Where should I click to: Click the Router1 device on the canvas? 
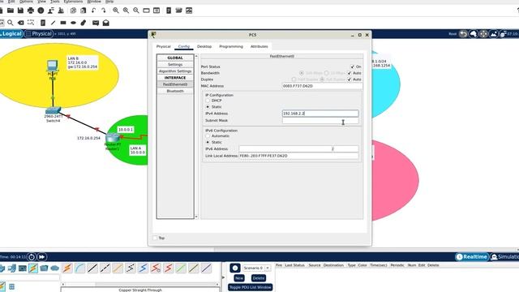(x=113, y=138)
